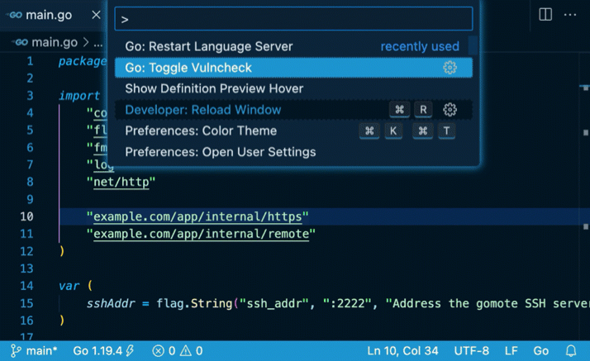Click Ln 10, Col 34 cursor position
590x361 pixels.
pos(402,351)
